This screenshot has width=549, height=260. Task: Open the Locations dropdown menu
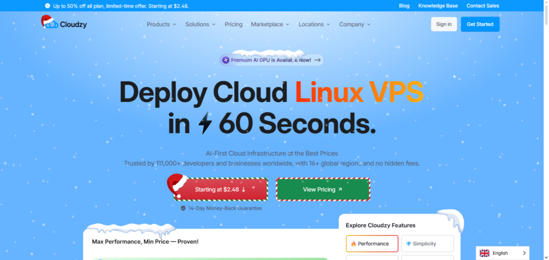coord(314,25)
